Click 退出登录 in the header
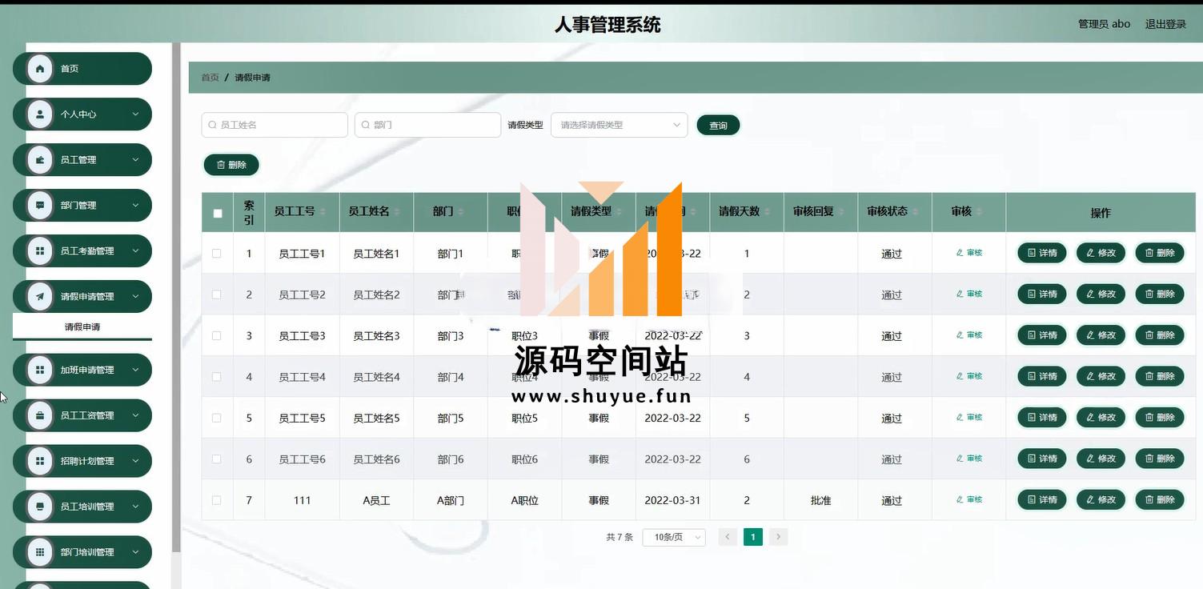Viewport: 1203px width, 589px height. (1165, 24)
